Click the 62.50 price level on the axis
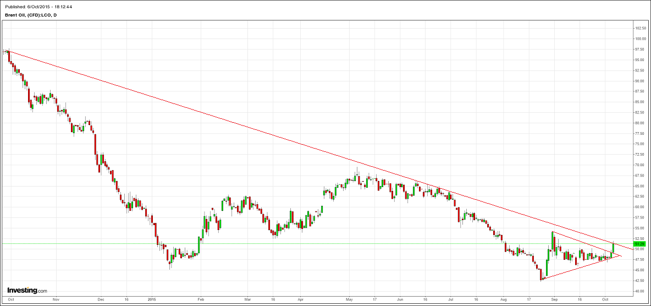 [640, 196]
